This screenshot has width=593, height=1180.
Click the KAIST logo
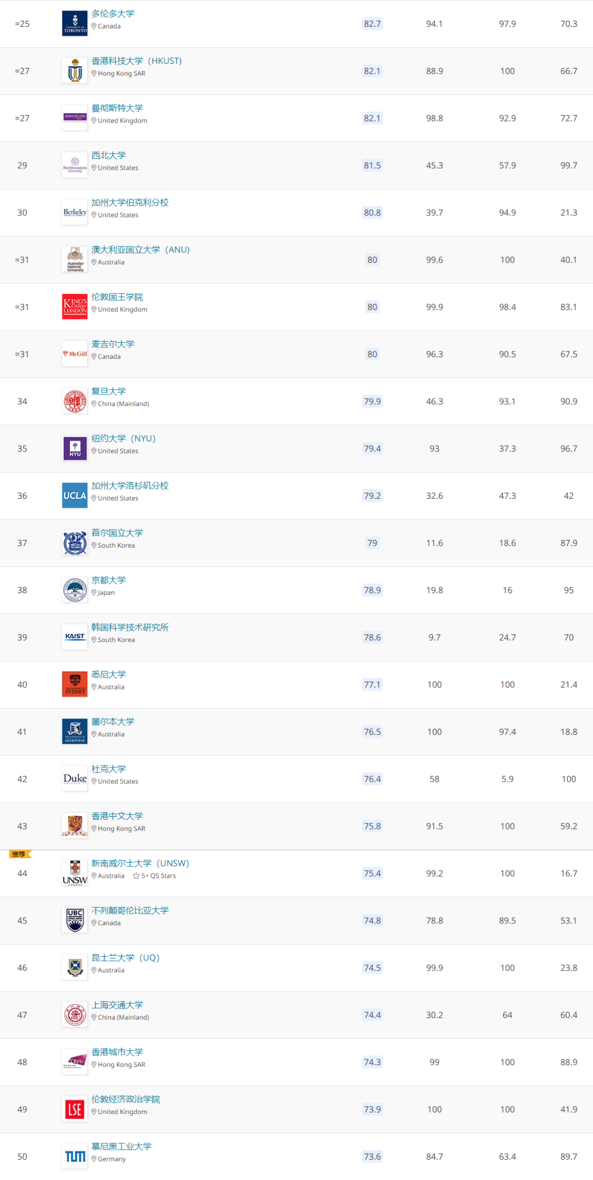pos(75,637)
